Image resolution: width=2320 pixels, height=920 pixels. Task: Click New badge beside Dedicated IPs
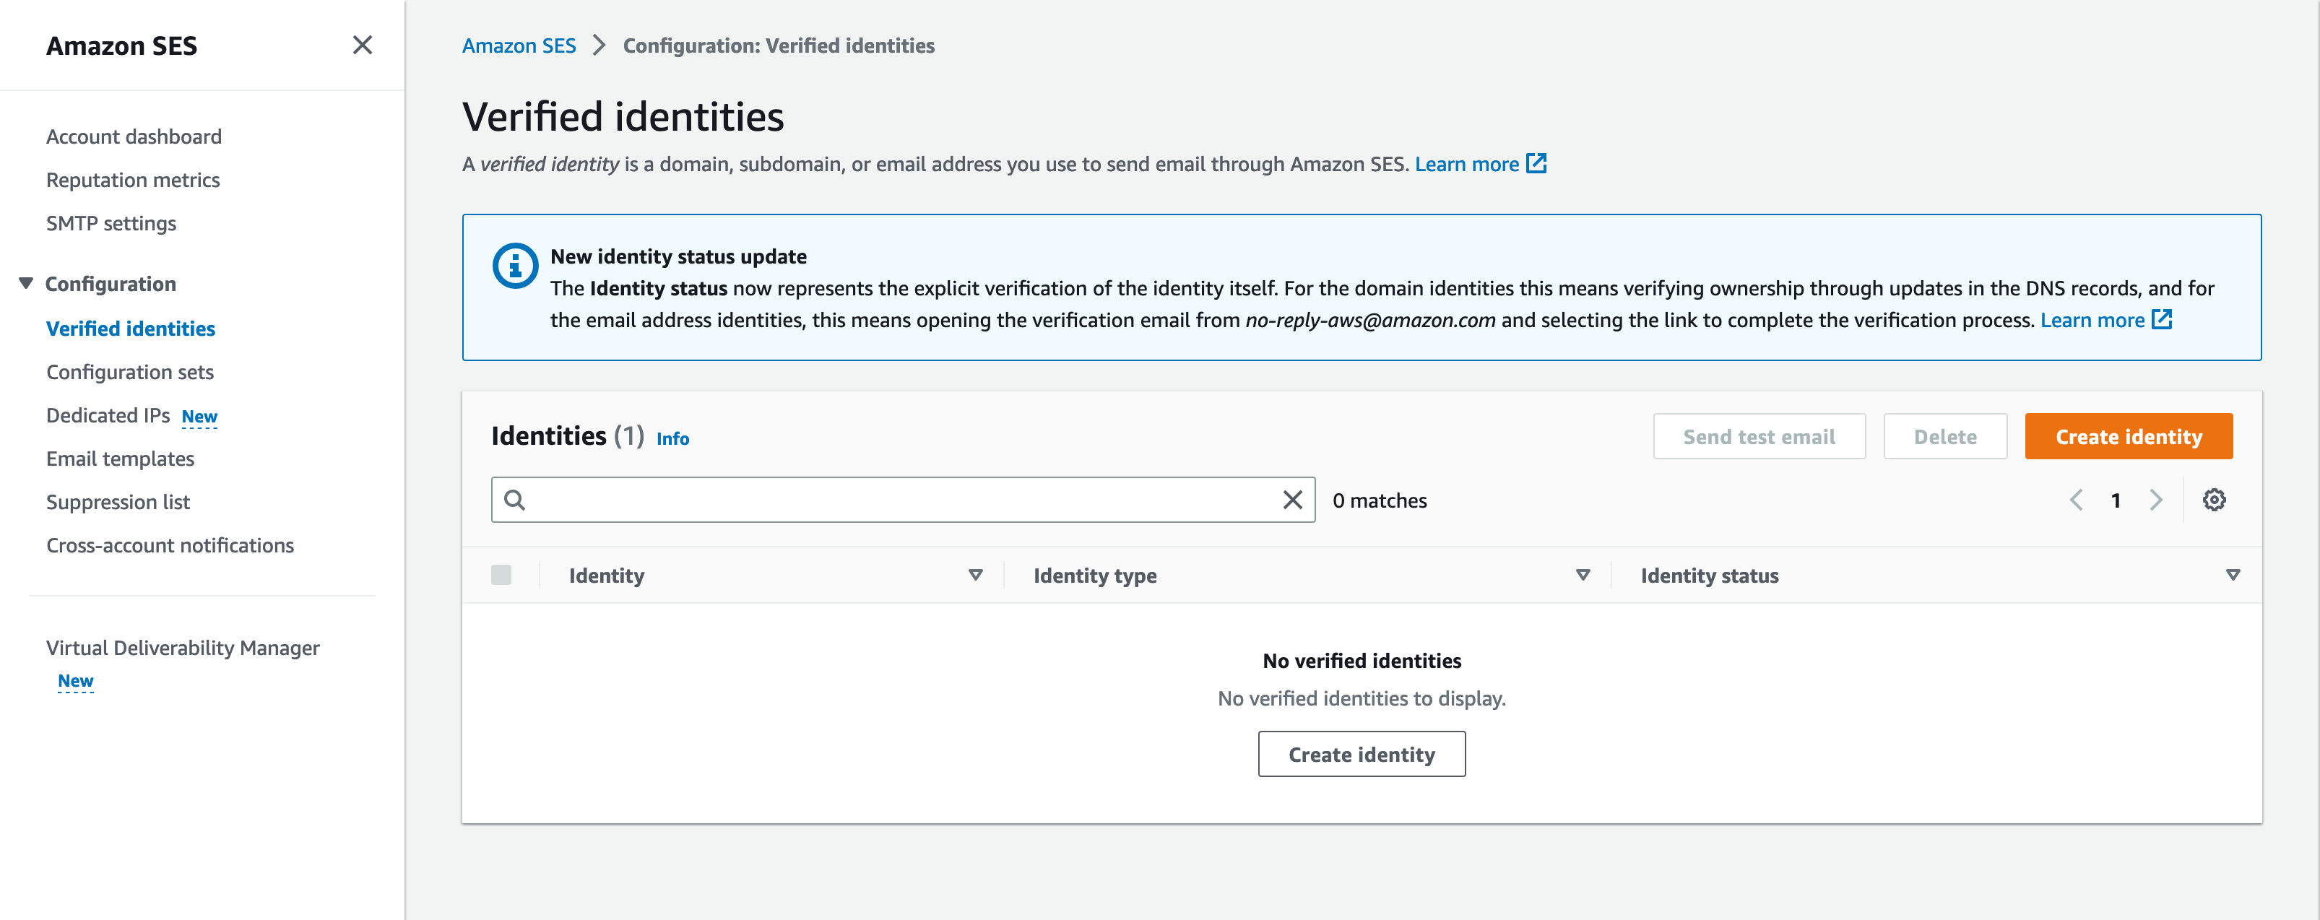199,417
